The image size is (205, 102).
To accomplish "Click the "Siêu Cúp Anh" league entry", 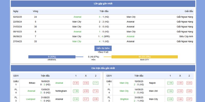I will 186,36.
